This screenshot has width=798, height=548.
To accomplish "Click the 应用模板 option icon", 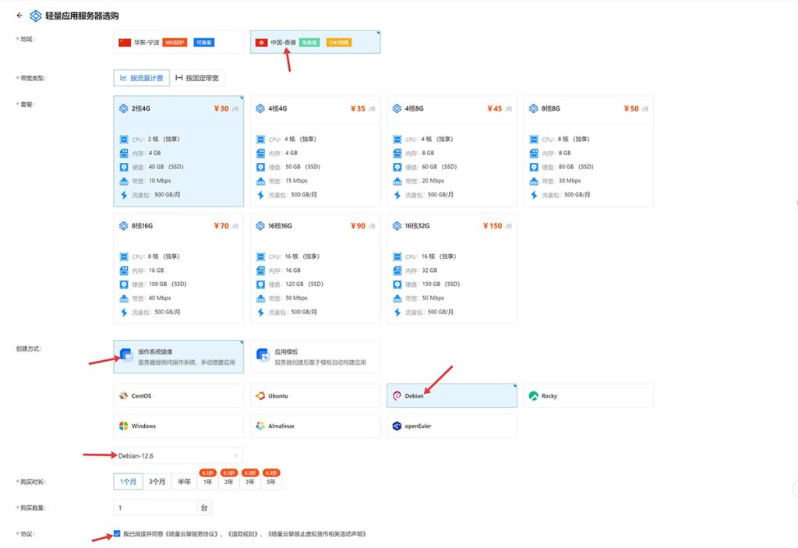I will (263, 355).
